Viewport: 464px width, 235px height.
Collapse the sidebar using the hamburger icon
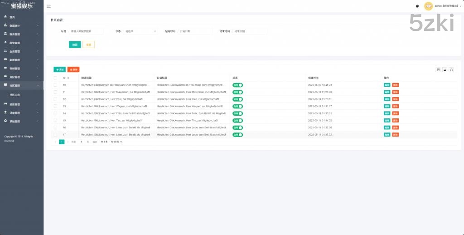point(48,6)
